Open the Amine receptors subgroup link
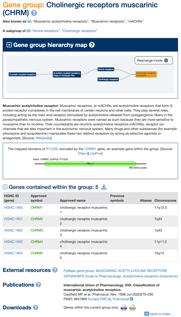The width and height of the screenshot is (181, 317). pyautogui.click(x=46, y=31)
